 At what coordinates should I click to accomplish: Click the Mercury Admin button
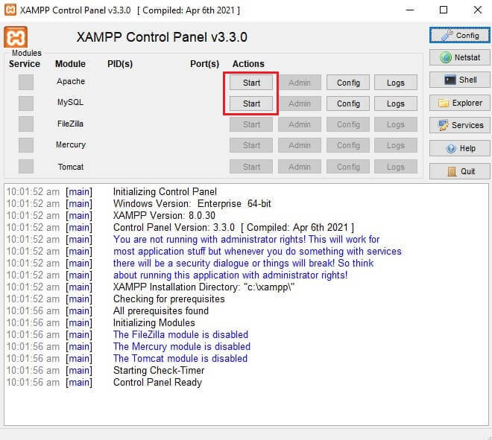(300, 145)
